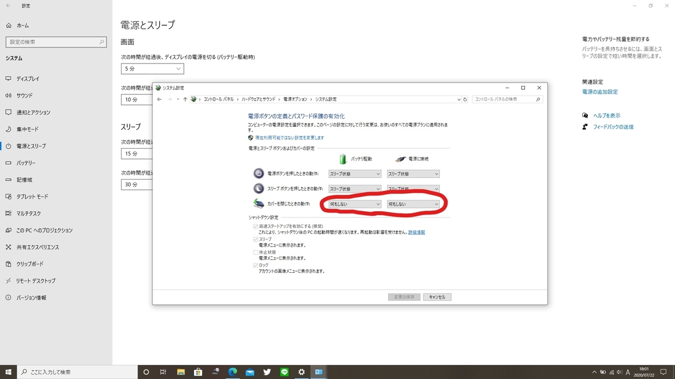Open plugged-in dropdown for カバーを閉じたときの動作

pyautogui.click(x=413, y=204)
